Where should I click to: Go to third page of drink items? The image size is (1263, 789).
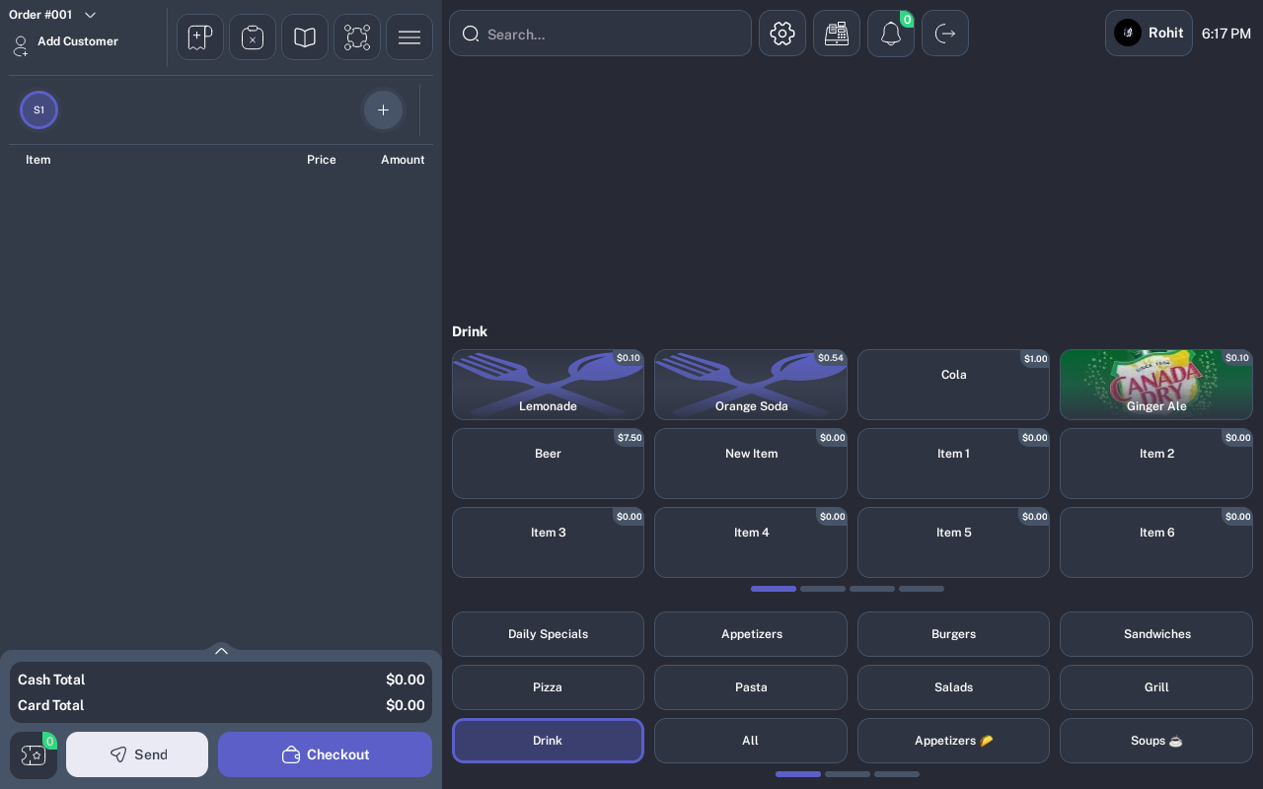[872, 589]
